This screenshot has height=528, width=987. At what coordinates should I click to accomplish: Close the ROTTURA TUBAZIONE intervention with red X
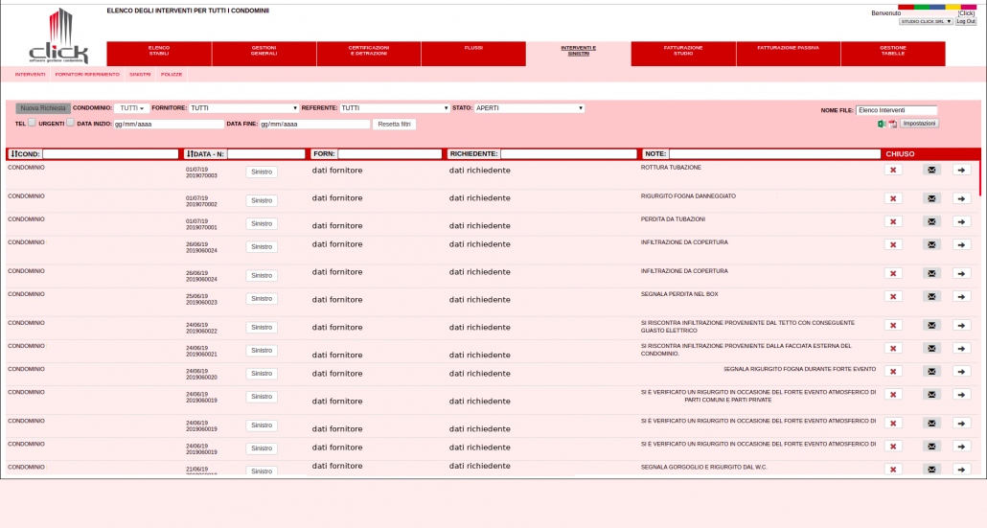pyautogui.click(x=893, y=170)
